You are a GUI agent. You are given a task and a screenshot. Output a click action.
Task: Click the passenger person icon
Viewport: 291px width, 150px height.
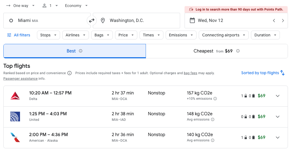[x=44, y=6]
